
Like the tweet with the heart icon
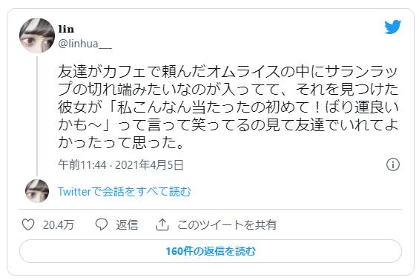pyautogui.click(x=28, y=224)
